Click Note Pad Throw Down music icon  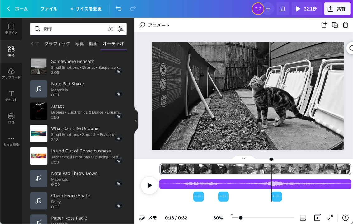coord(39,178)
